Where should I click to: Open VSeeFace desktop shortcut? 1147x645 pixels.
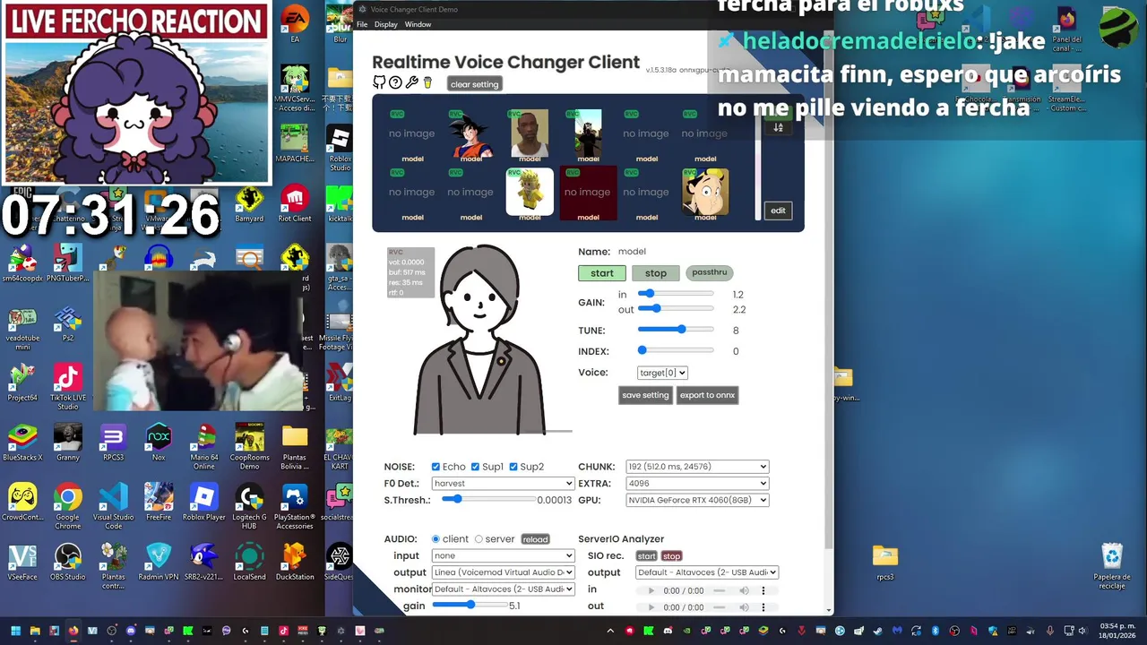pyautogui.click(x=22, y=562)
